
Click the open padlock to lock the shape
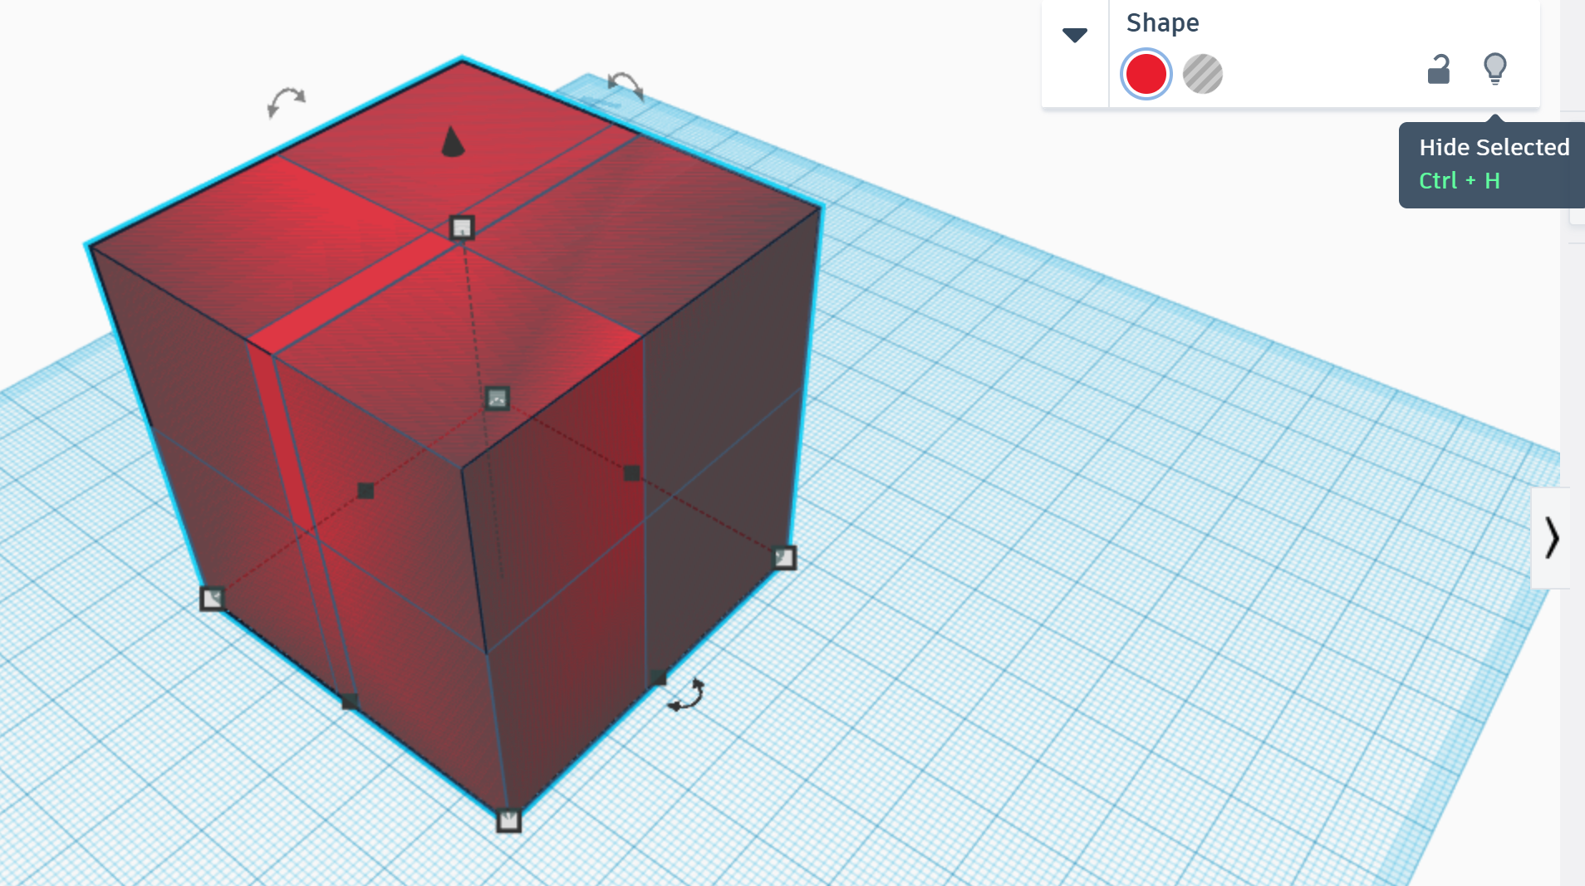pos(1438,71)
